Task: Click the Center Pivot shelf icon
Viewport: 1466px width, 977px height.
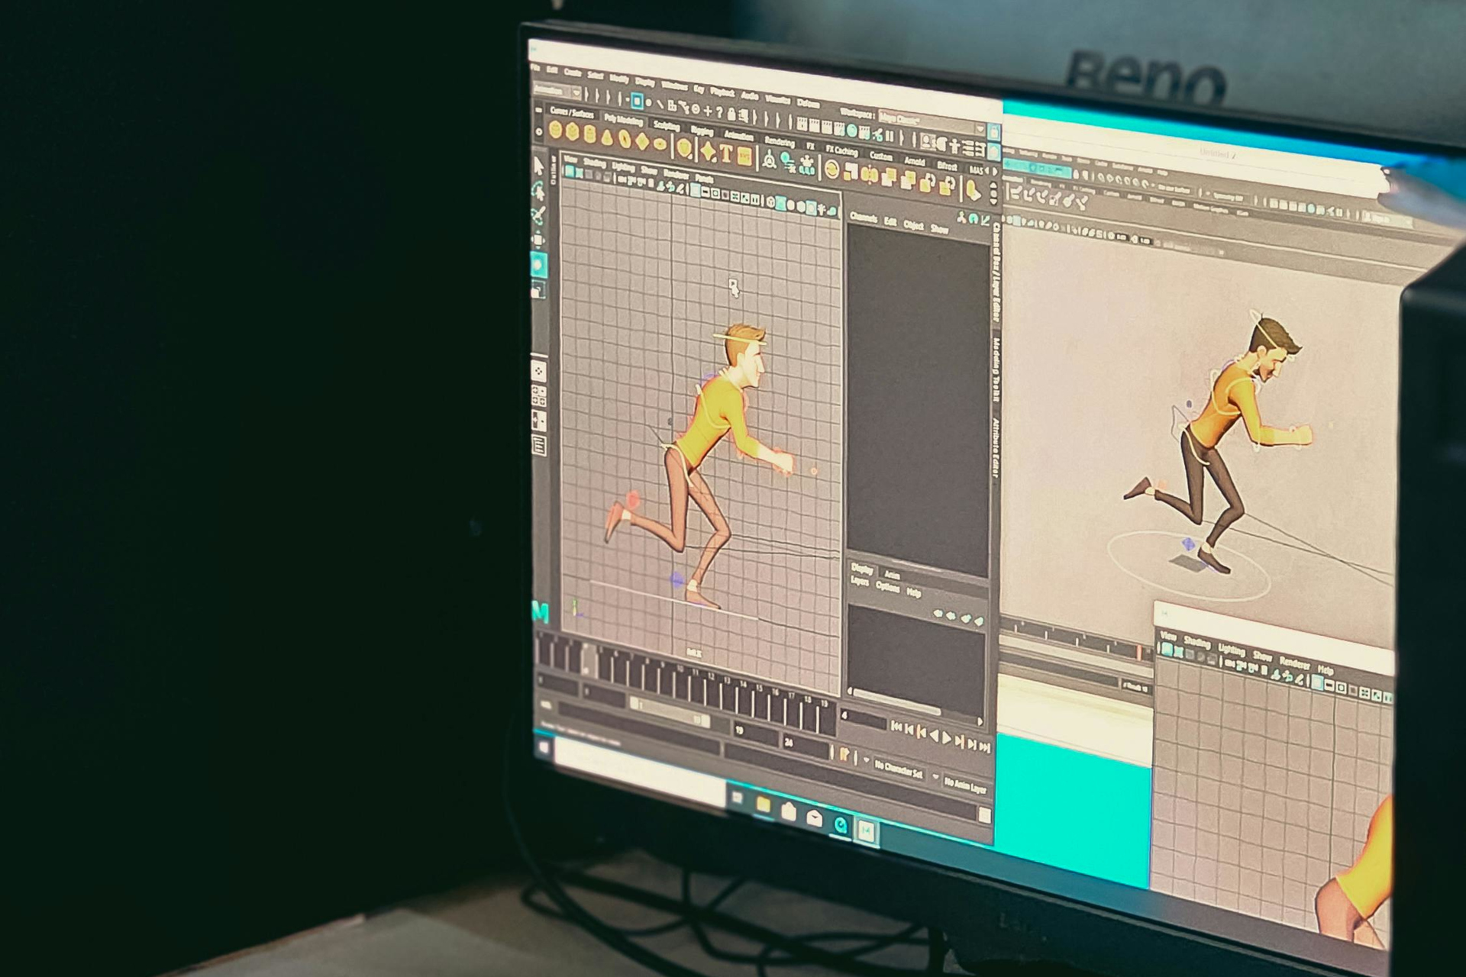Action: coord(770,160)
